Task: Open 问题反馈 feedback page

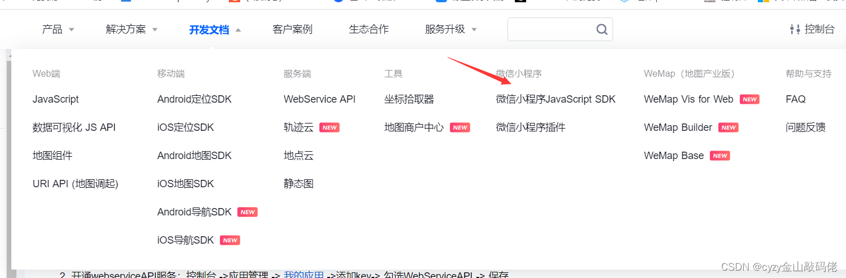Action: [x=805, y=127]
